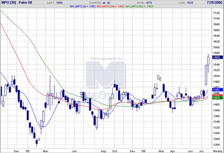
Task: Click the 1700 price axis label
Action: click(216, 19)
